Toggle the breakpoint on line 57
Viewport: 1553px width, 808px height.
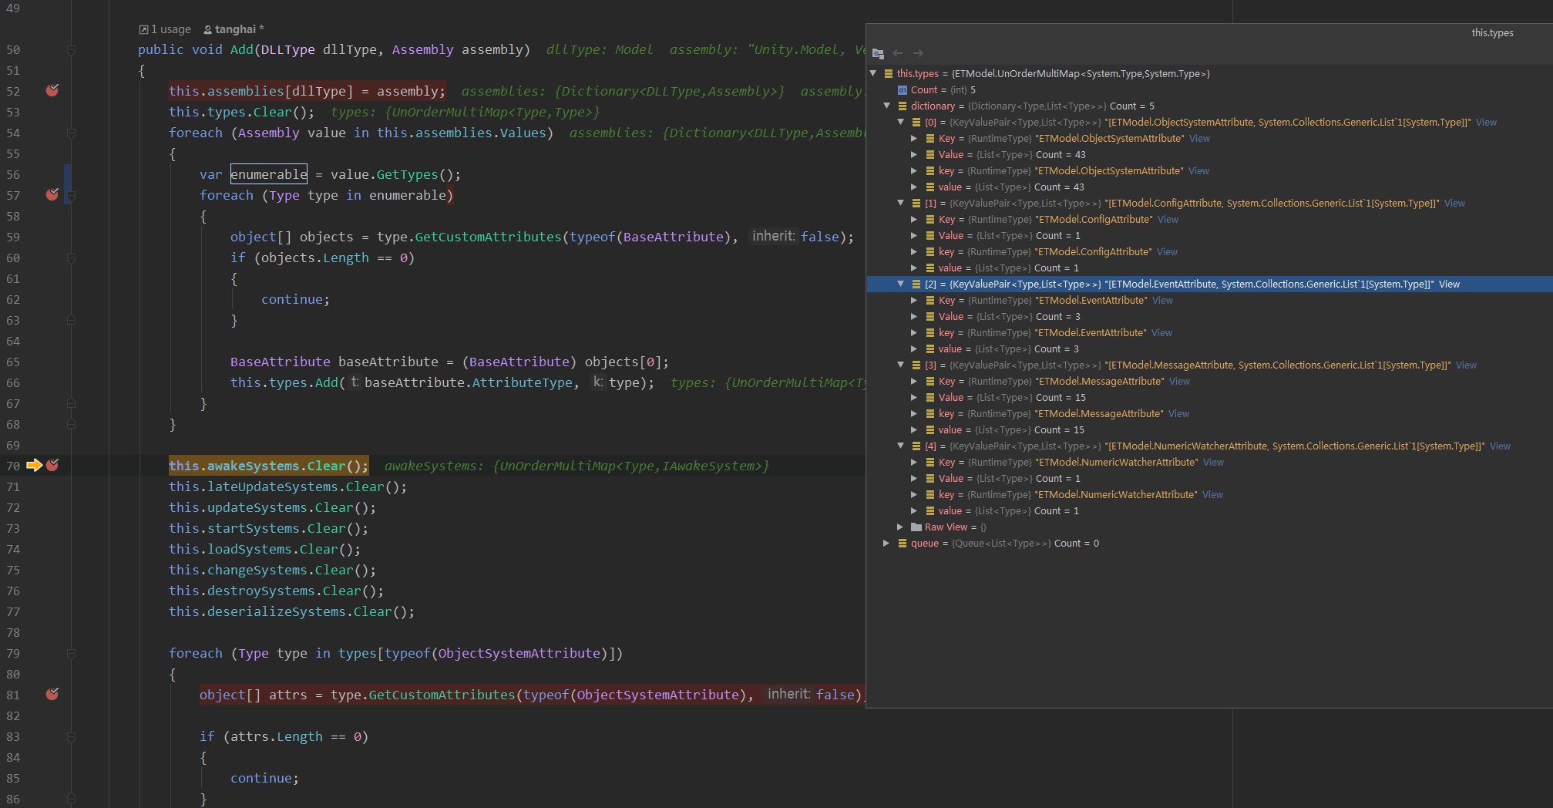click(x=52, y=195)
